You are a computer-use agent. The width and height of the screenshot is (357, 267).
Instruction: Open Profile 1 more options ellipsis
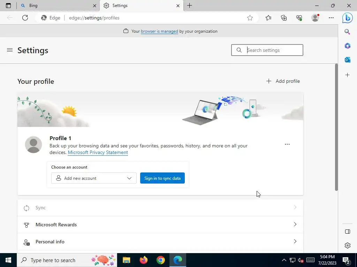287,144
